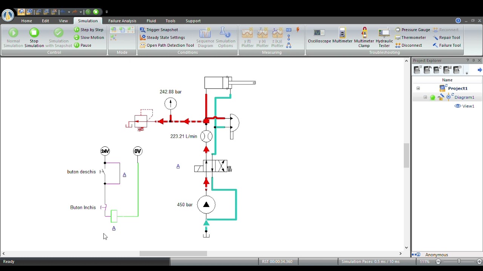Click the lightning bolt icon in Measuring group
This screenshot has width=483, height=271.
tap(298, 29)
